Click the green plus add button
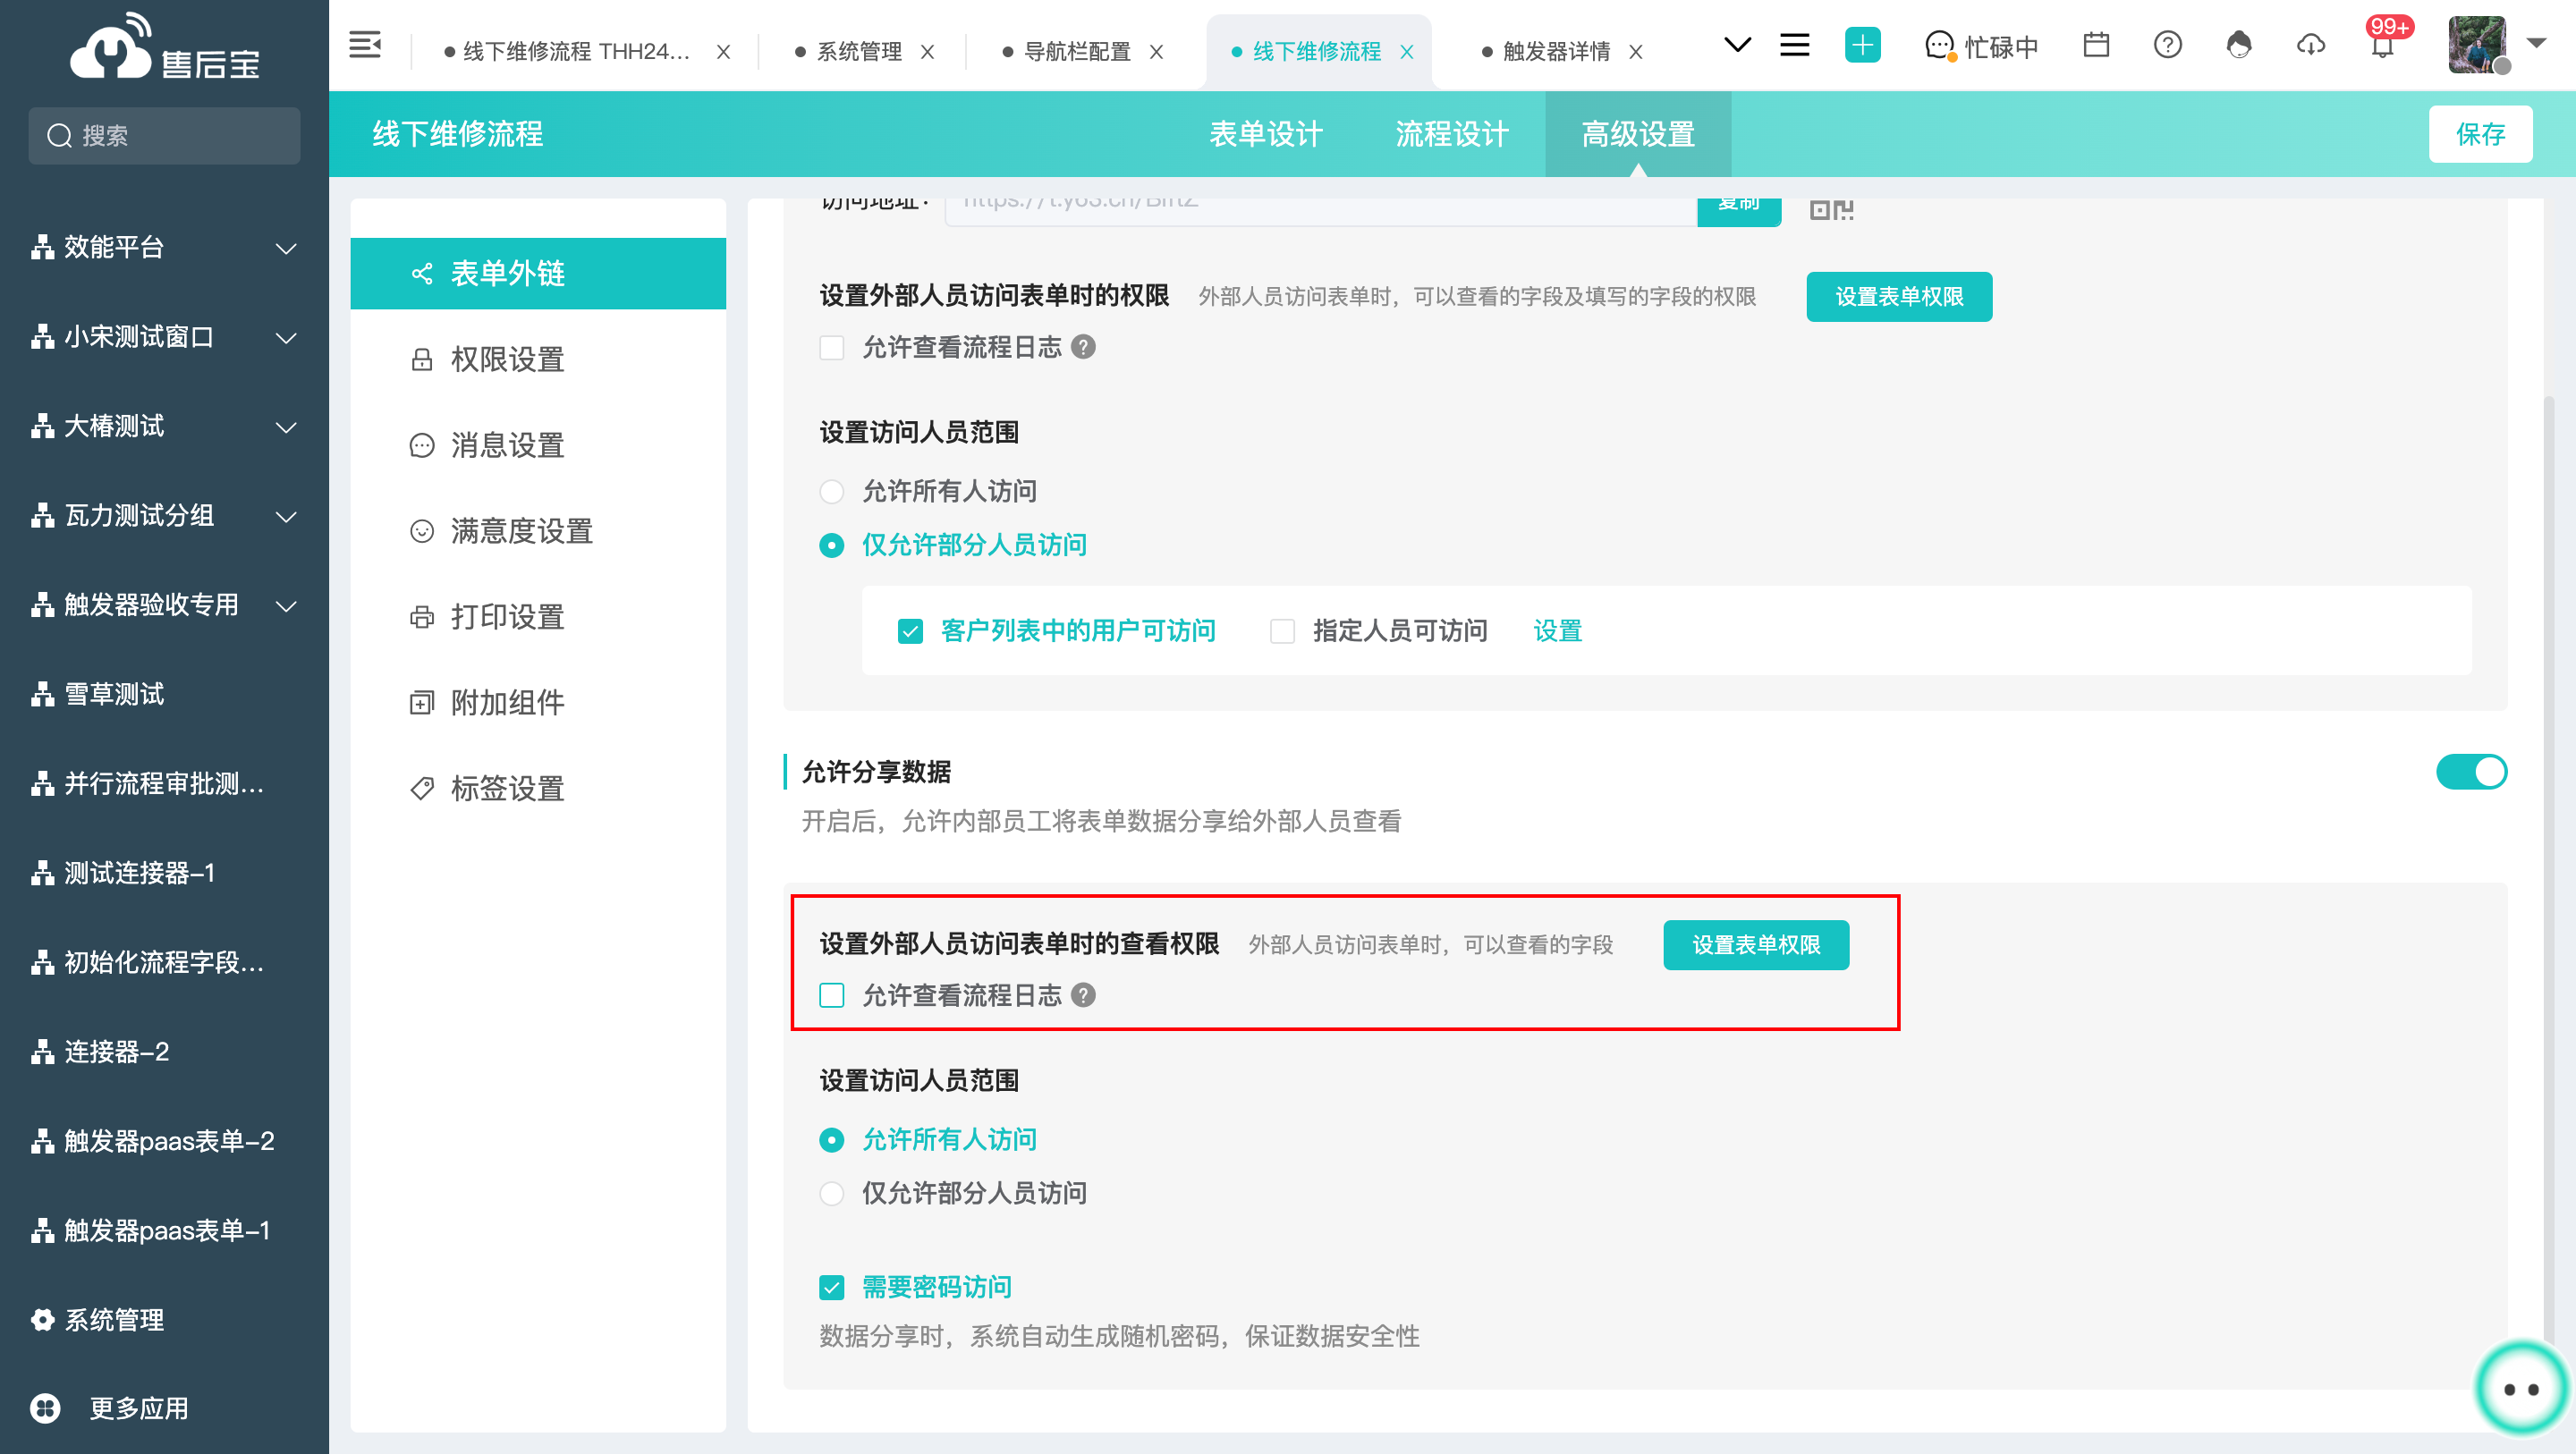This screenshot has width=2576, height=1454. point(1862,46)
